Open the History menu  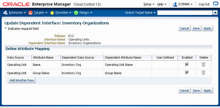[x=86, y=13]
